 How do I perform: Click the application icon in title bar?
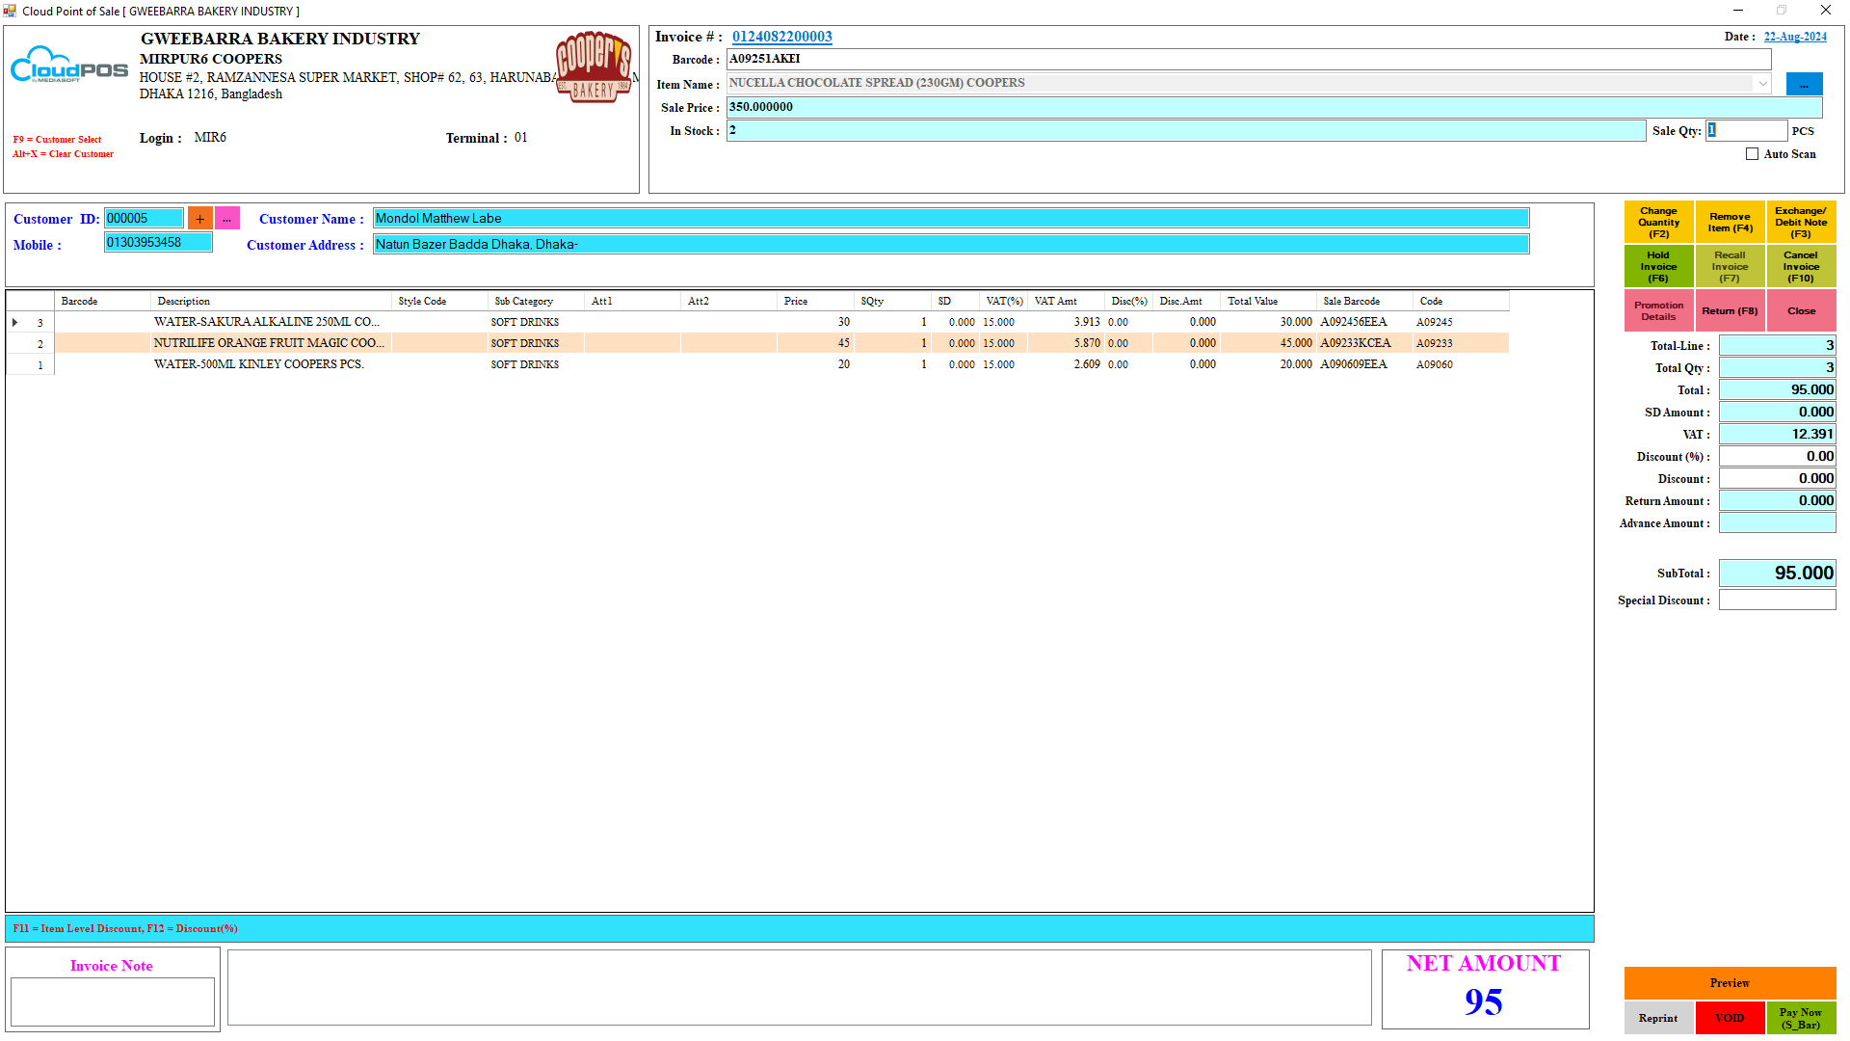(x=10, y=11)
